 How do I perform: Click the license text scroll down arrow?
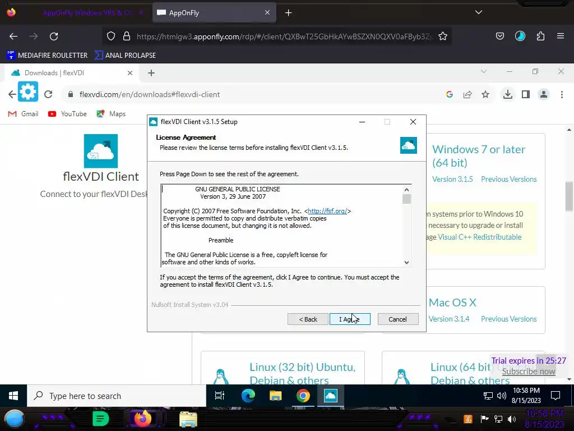(x=406, y=263)
